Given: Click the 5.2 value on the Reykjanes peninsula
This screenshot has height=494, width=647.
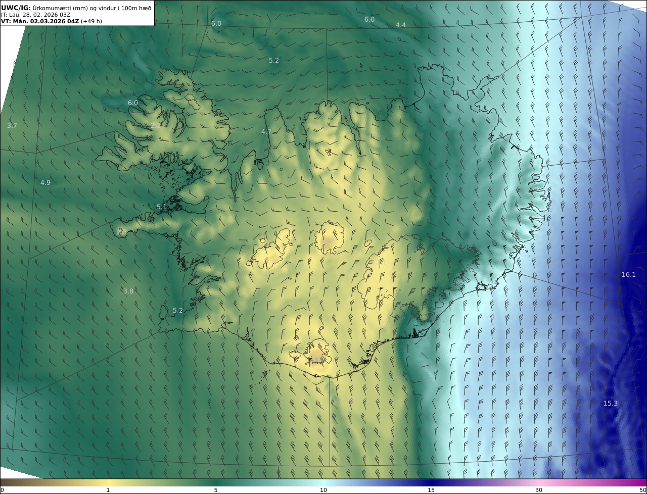Looking at the screenshot, I should click(177, 310).
